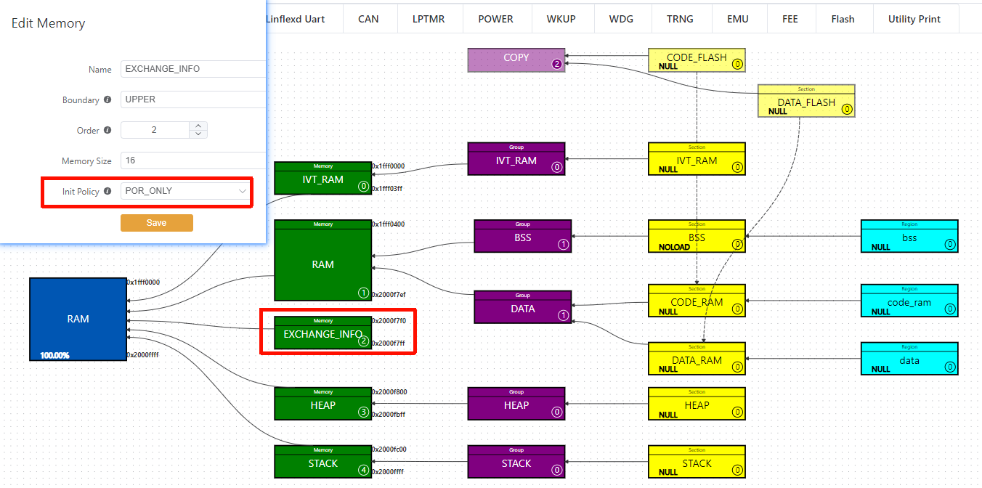Screen dimensions: 982x488
Task: Switch to the POWER tab
Action: click(x=497, y=19)
